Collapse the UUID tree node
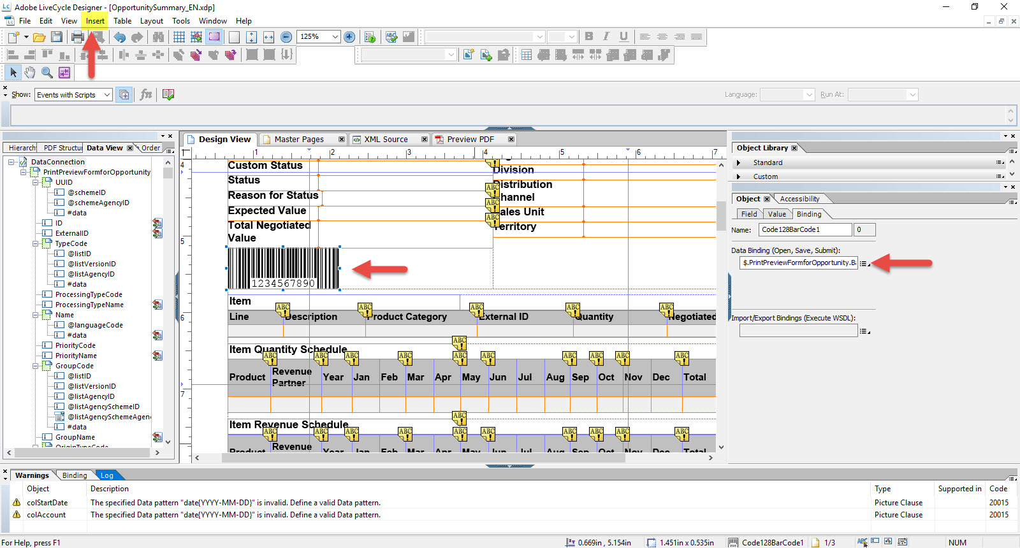 tap(36, 182)
